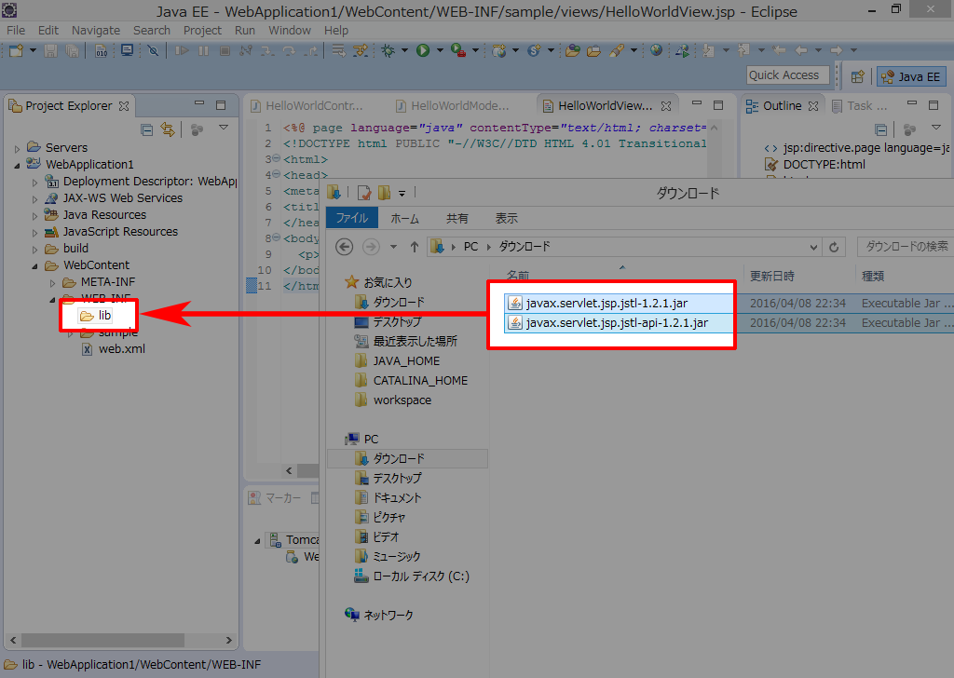
Task: Click the Open Task folder icon
Action: (x=593, y=51)
